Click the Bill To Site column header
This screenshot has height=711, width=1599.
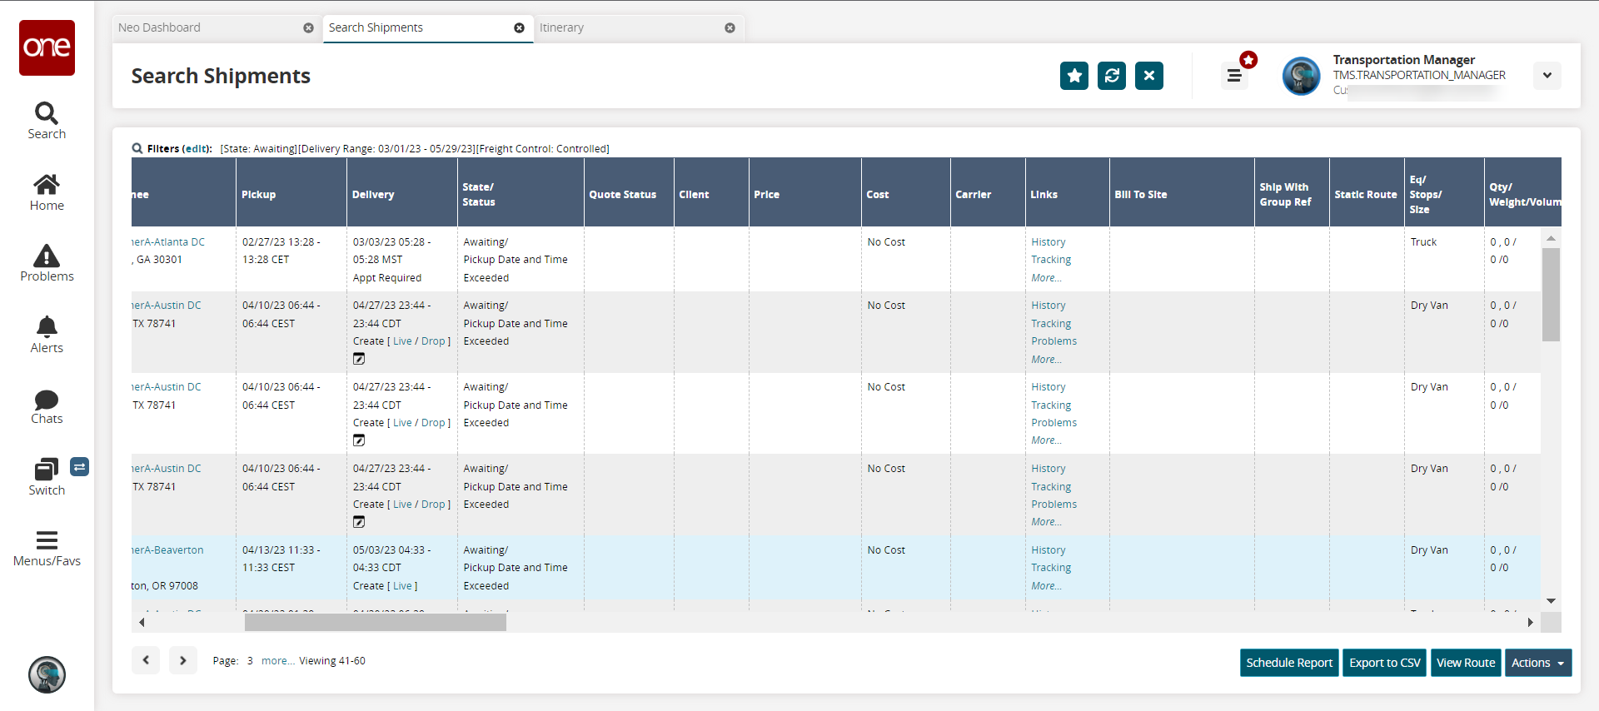(x=1182, y=194)
